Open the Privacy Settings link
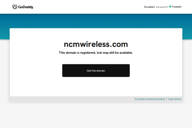The width and height of the screenshot is (192, 128). click(x=174, y=99)
